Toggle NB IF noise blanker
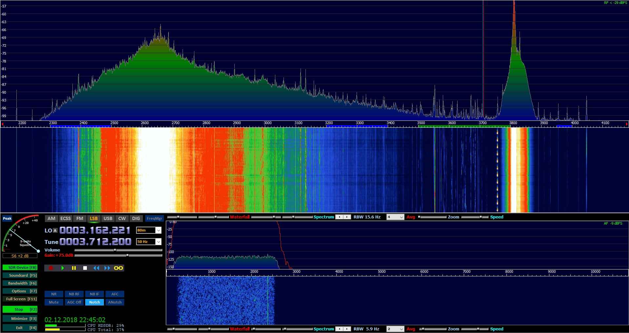 click(x=94, y=294)
